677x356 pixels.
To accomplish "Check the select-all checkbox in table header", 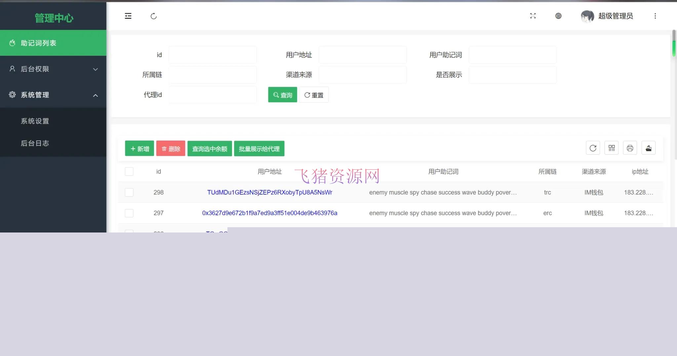I will 129,171.
